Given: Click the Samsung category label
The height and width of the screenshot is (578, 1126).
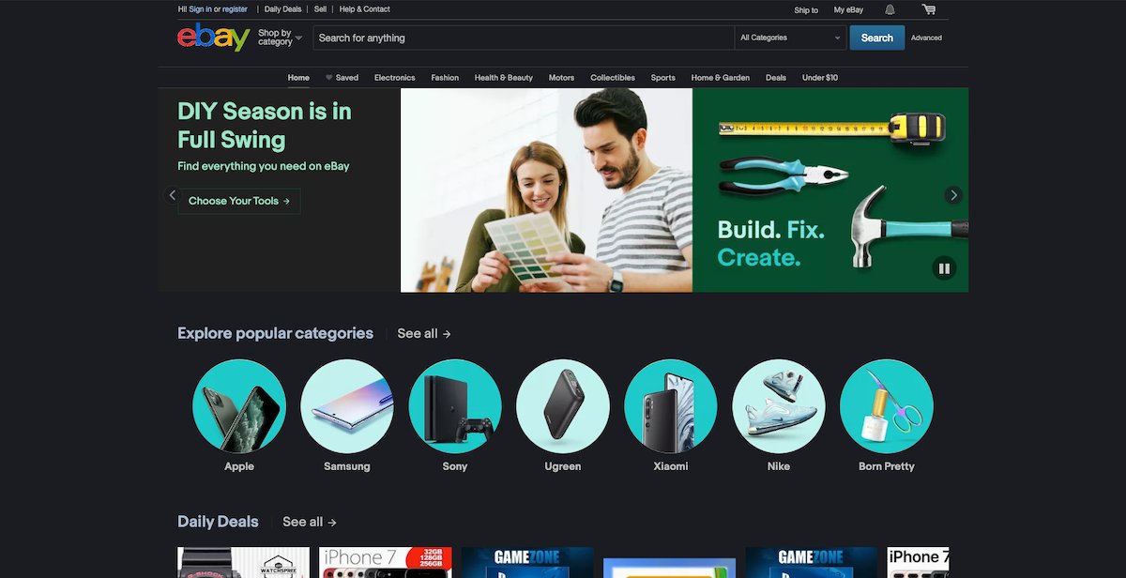Looking at the screenshot, I should point(347,466).
